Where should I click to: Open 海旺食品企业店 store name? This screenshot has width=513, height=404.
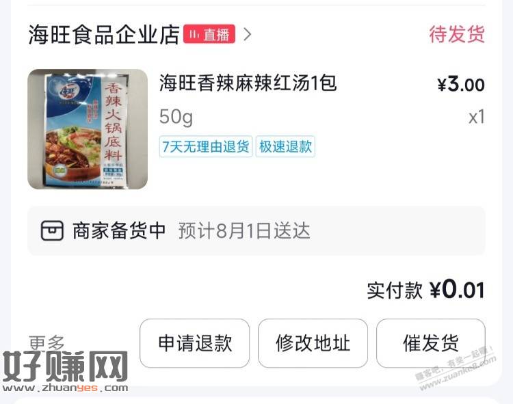pyautogui.click(x=104, y=34)
